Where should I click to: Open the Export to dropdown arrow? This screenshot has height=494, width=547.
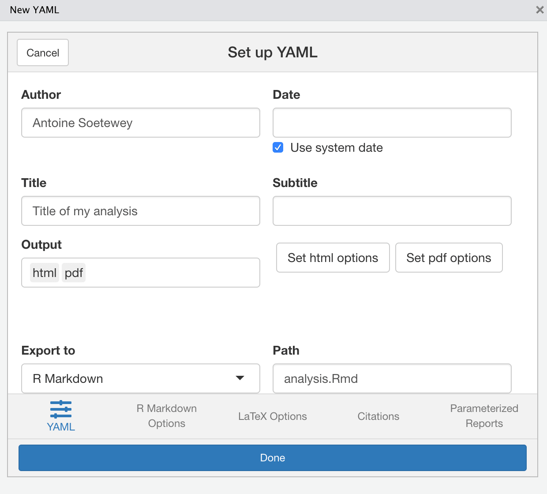(x=240, y=378)
